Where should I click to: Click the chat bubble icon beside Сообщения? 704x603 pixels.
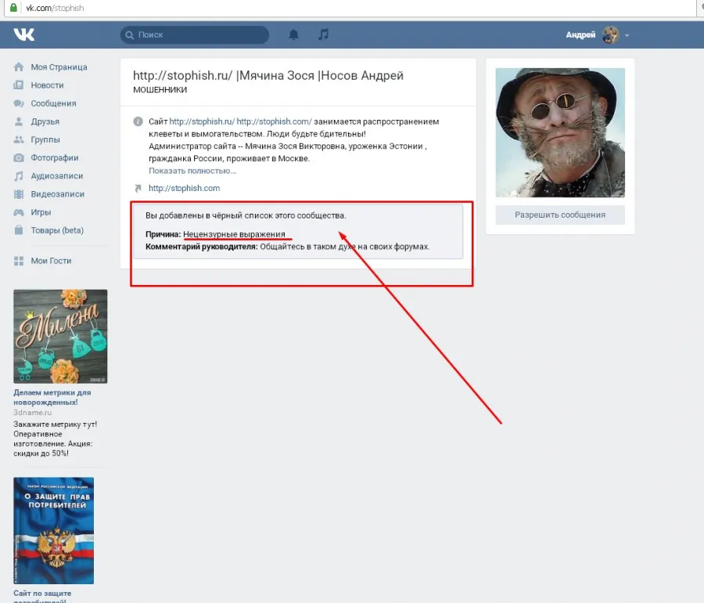pyautogui.click(x=19, y=103)
